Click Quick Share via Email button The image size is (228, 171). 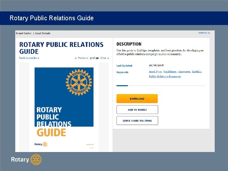click(x=137, y=121)
